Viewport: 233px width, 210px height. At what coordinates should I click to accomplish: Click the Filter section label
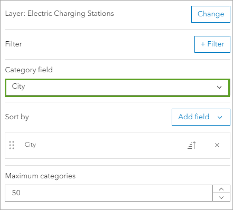coord(14,44)
